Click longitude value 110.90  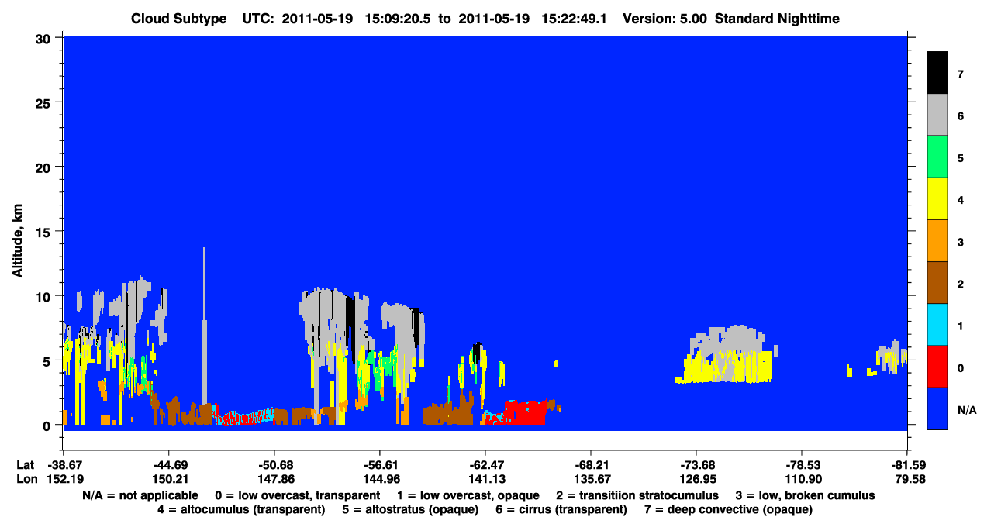coord(802,479)
